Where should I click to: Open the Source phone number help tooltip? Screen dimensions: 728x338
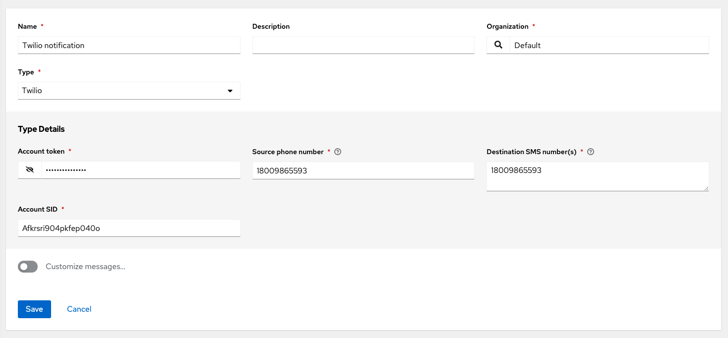338,151
